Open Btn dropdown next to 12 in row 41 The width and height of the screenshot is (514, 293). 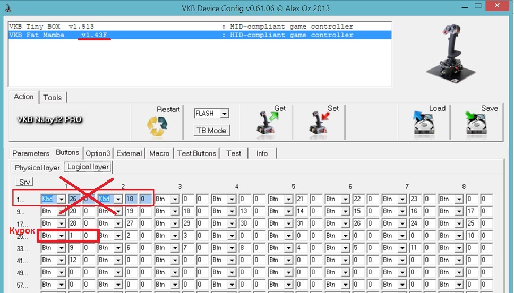[61, 260]
